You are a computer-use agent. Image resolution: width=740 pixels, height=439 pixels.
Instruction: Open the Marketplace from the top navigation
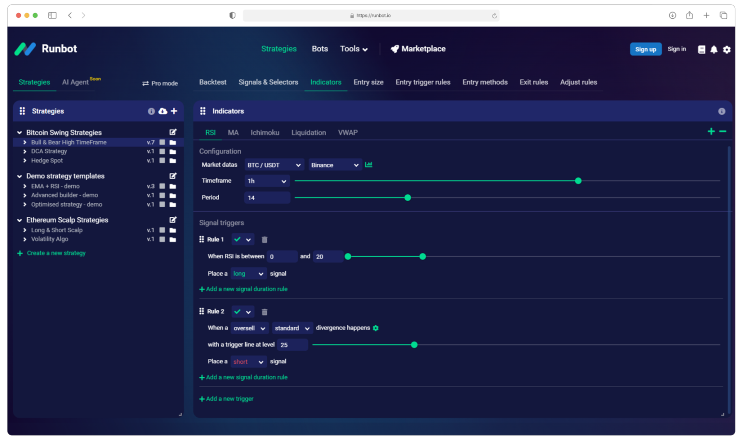tap(418, 49)
